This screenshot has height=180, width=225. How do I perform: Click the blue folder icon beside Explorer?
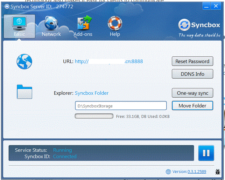pyautogui.click(x=25, y=92)
